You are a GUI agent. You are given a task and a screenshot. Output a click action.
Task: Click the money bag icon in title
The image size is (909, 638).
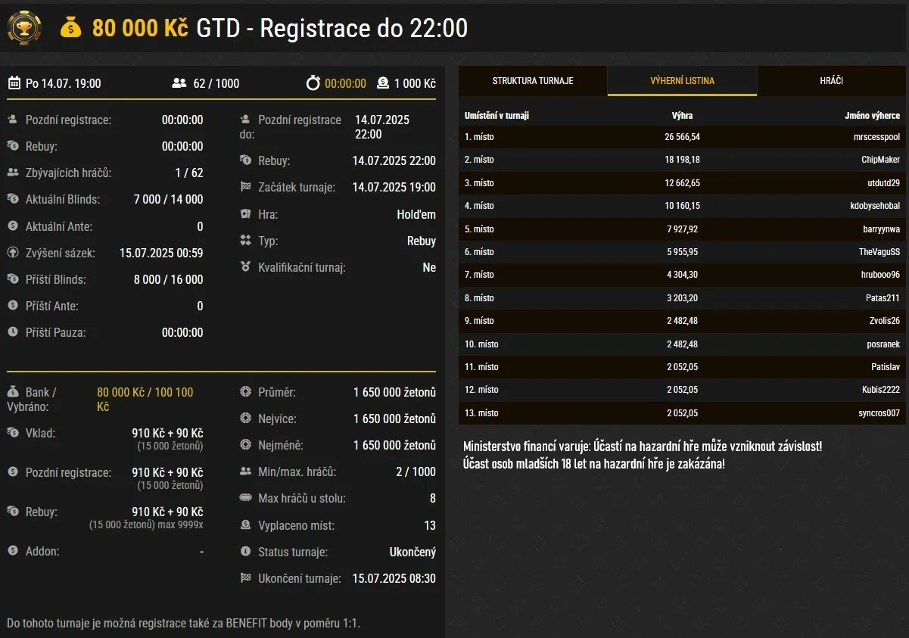pos(70,29)
